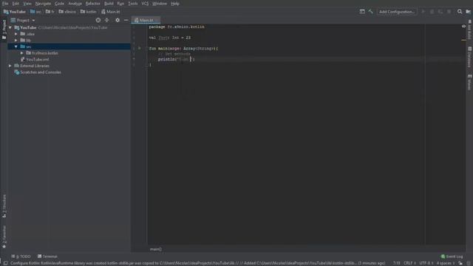Click the run gutter arrow next to main
The image size is (473, 266).
pos(140,48)
